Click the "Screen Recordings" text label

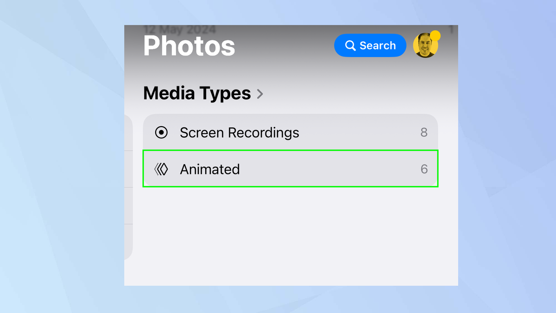[x=240, y=133]
